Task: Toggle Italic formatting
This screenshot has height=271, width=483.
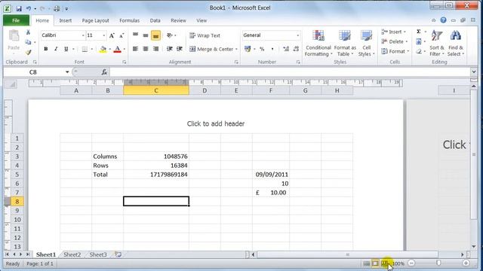Action: (x=56, y=49)
